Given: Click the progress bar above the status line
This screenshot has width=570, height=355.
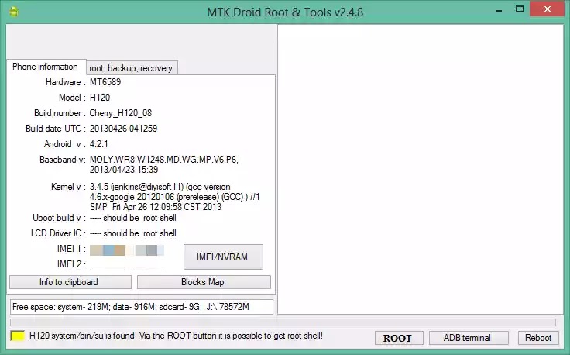Looking at the screenshot, I should (283, 322).
